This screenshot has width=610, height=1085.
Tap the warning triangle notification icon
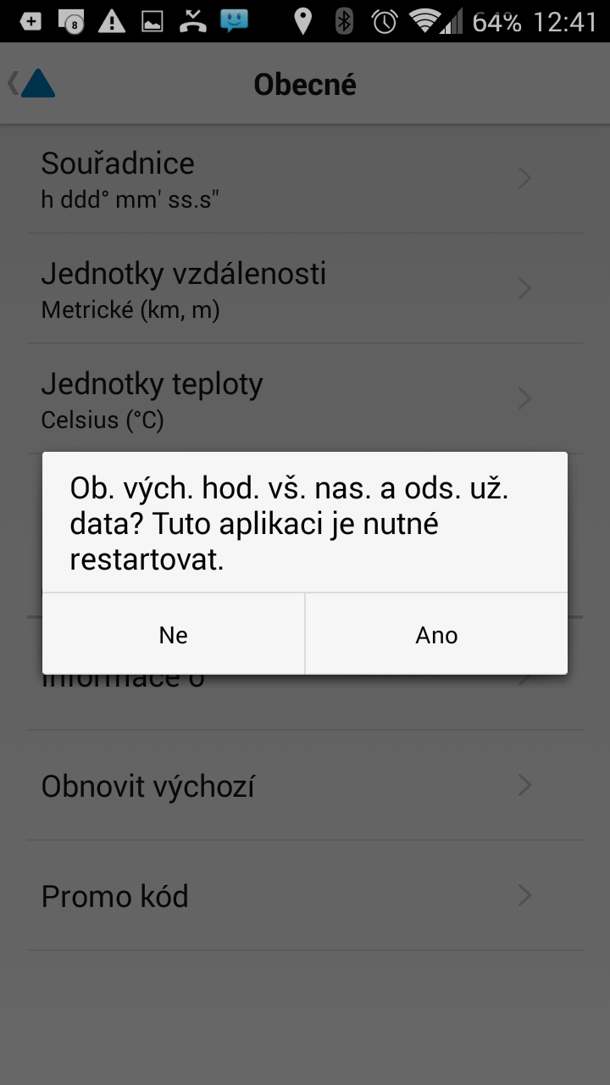tap(112, 21)
